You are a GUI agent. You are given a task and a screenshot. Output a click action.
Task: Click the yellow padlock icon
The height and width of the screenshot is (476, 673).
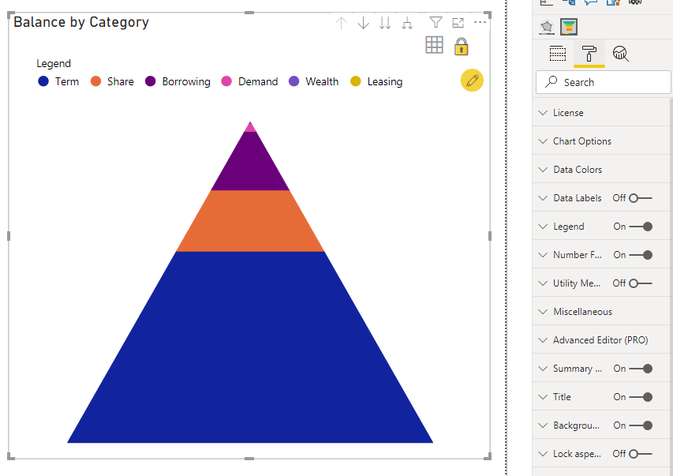[x=462, y=47]
